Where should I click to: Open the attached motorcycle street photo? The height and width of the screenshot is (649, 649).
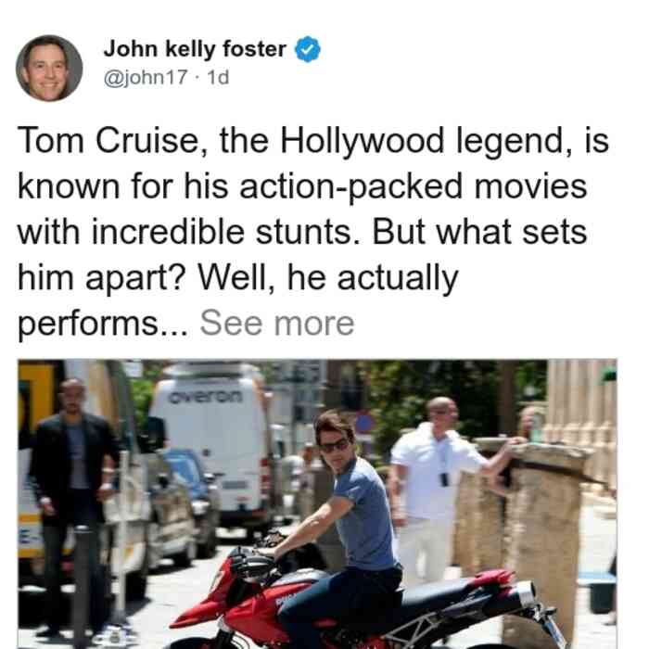[x=317, y=503]
